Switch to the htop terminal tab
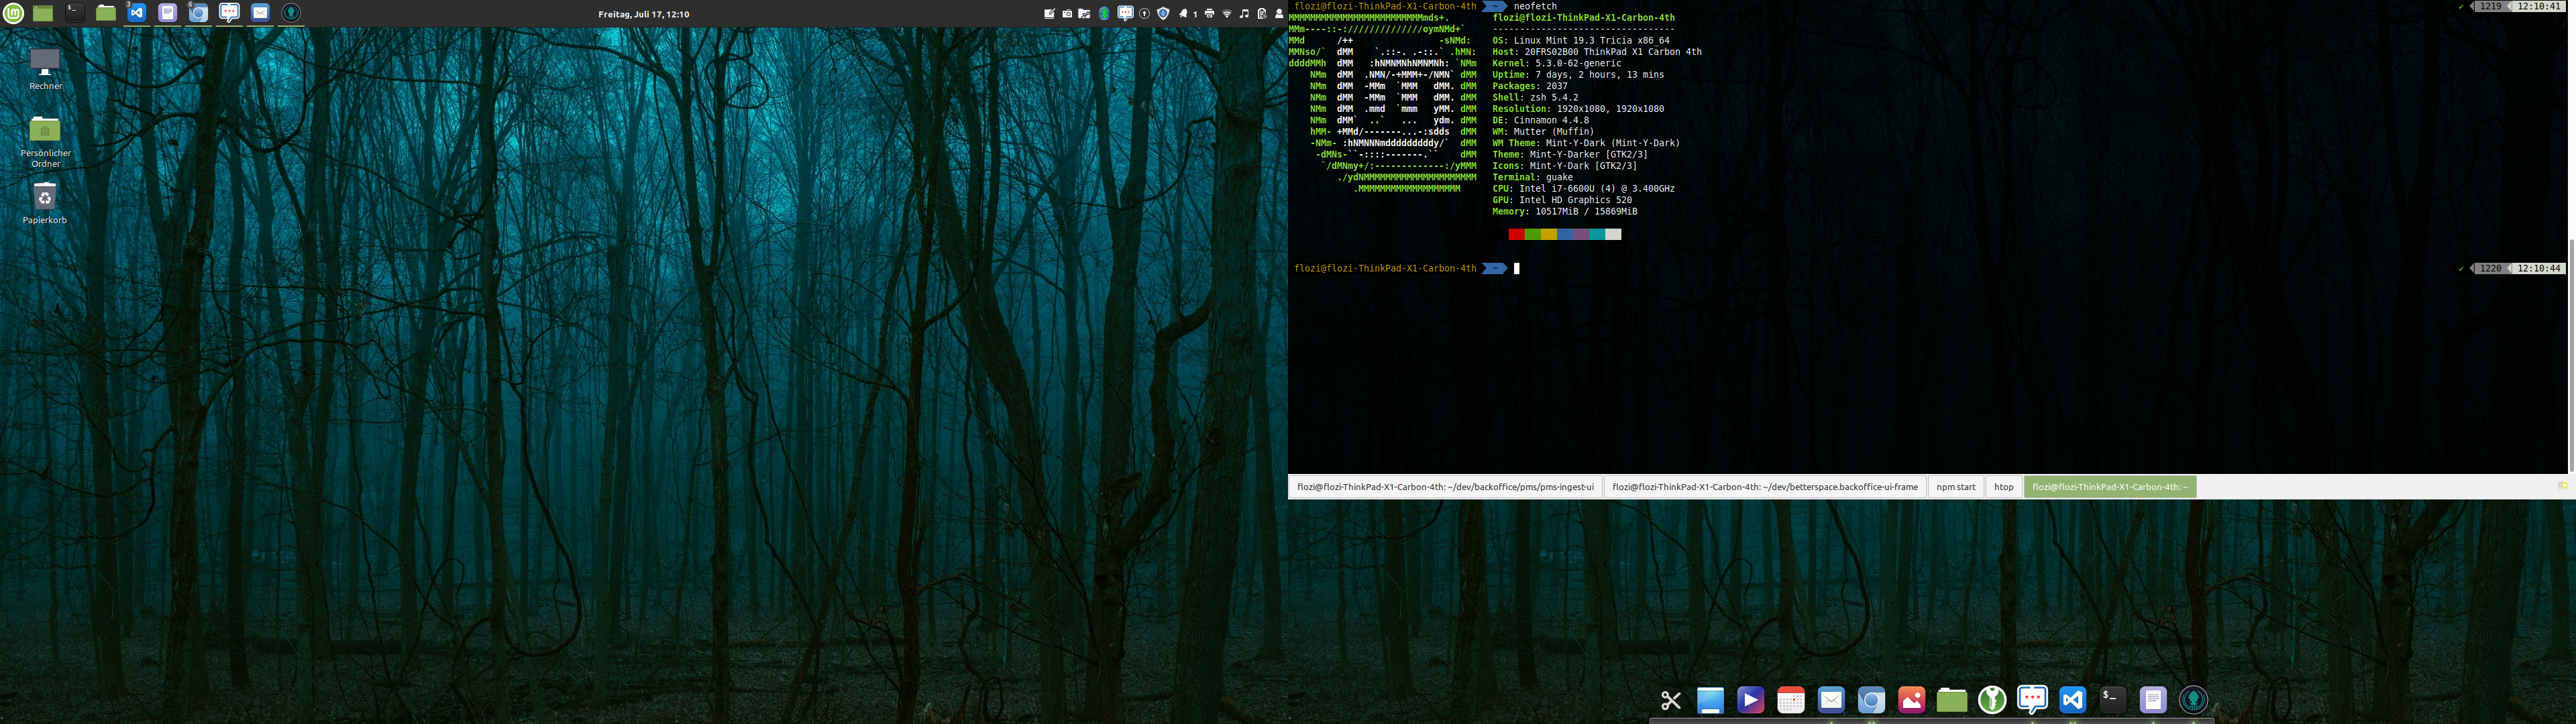Image resolution: width=2576 pixels, height=724 pixels. click(2003, 487)
